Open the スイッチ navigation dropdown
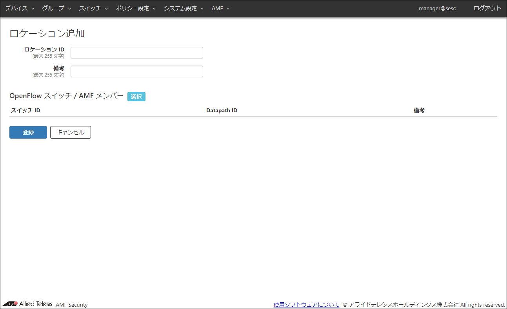The image size is (507, 309). (x=93, y=8)
